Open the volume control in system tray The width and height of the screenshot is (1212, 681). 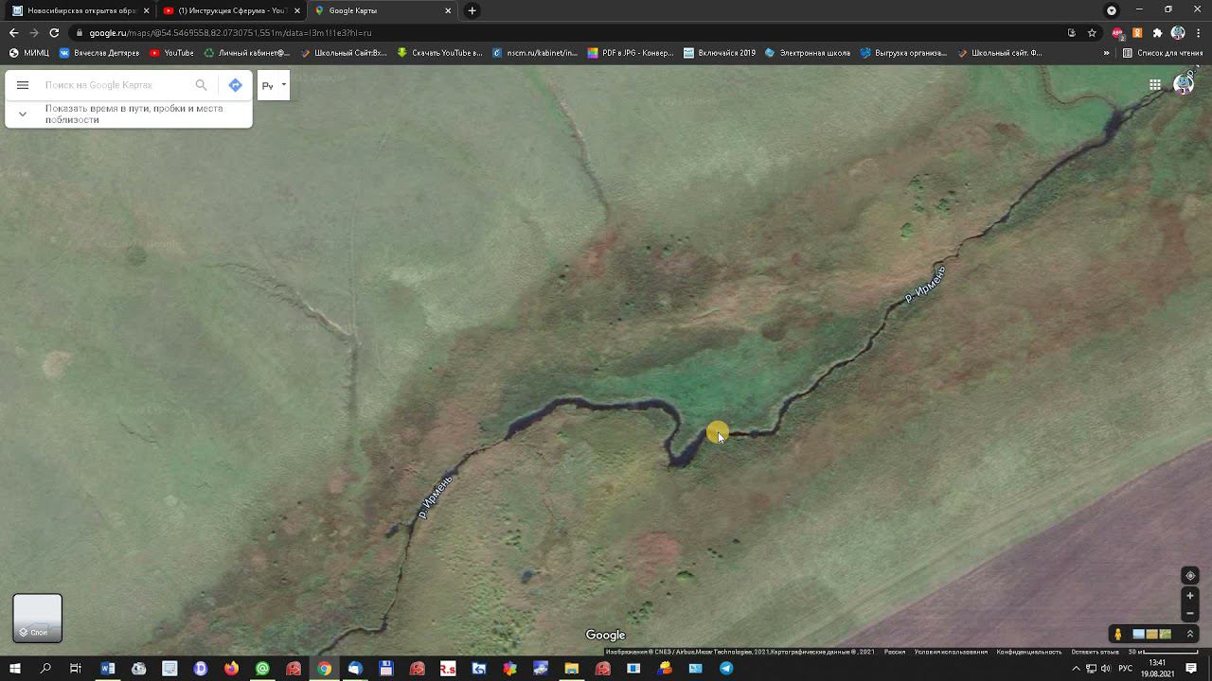coord(1105,669)
